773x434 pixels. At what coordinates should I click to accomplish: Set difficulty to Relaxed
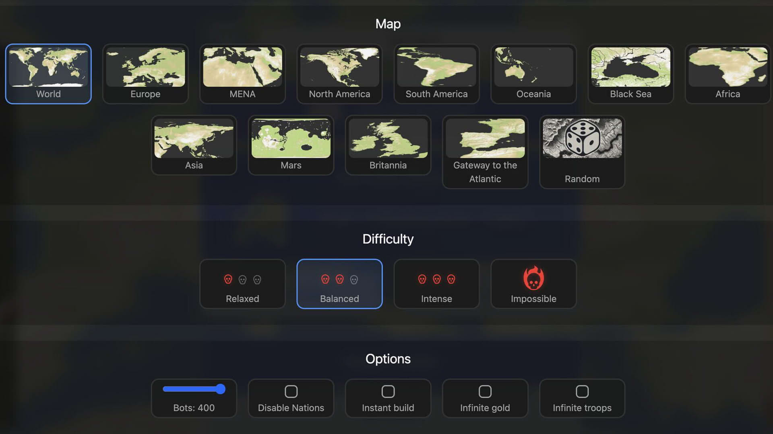[242, 284]
